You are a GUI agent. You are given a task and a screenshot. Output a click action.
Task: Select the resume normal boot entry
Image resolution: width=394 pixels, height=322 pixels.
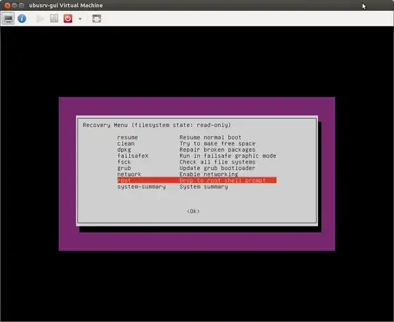click(x=197, y=137)
